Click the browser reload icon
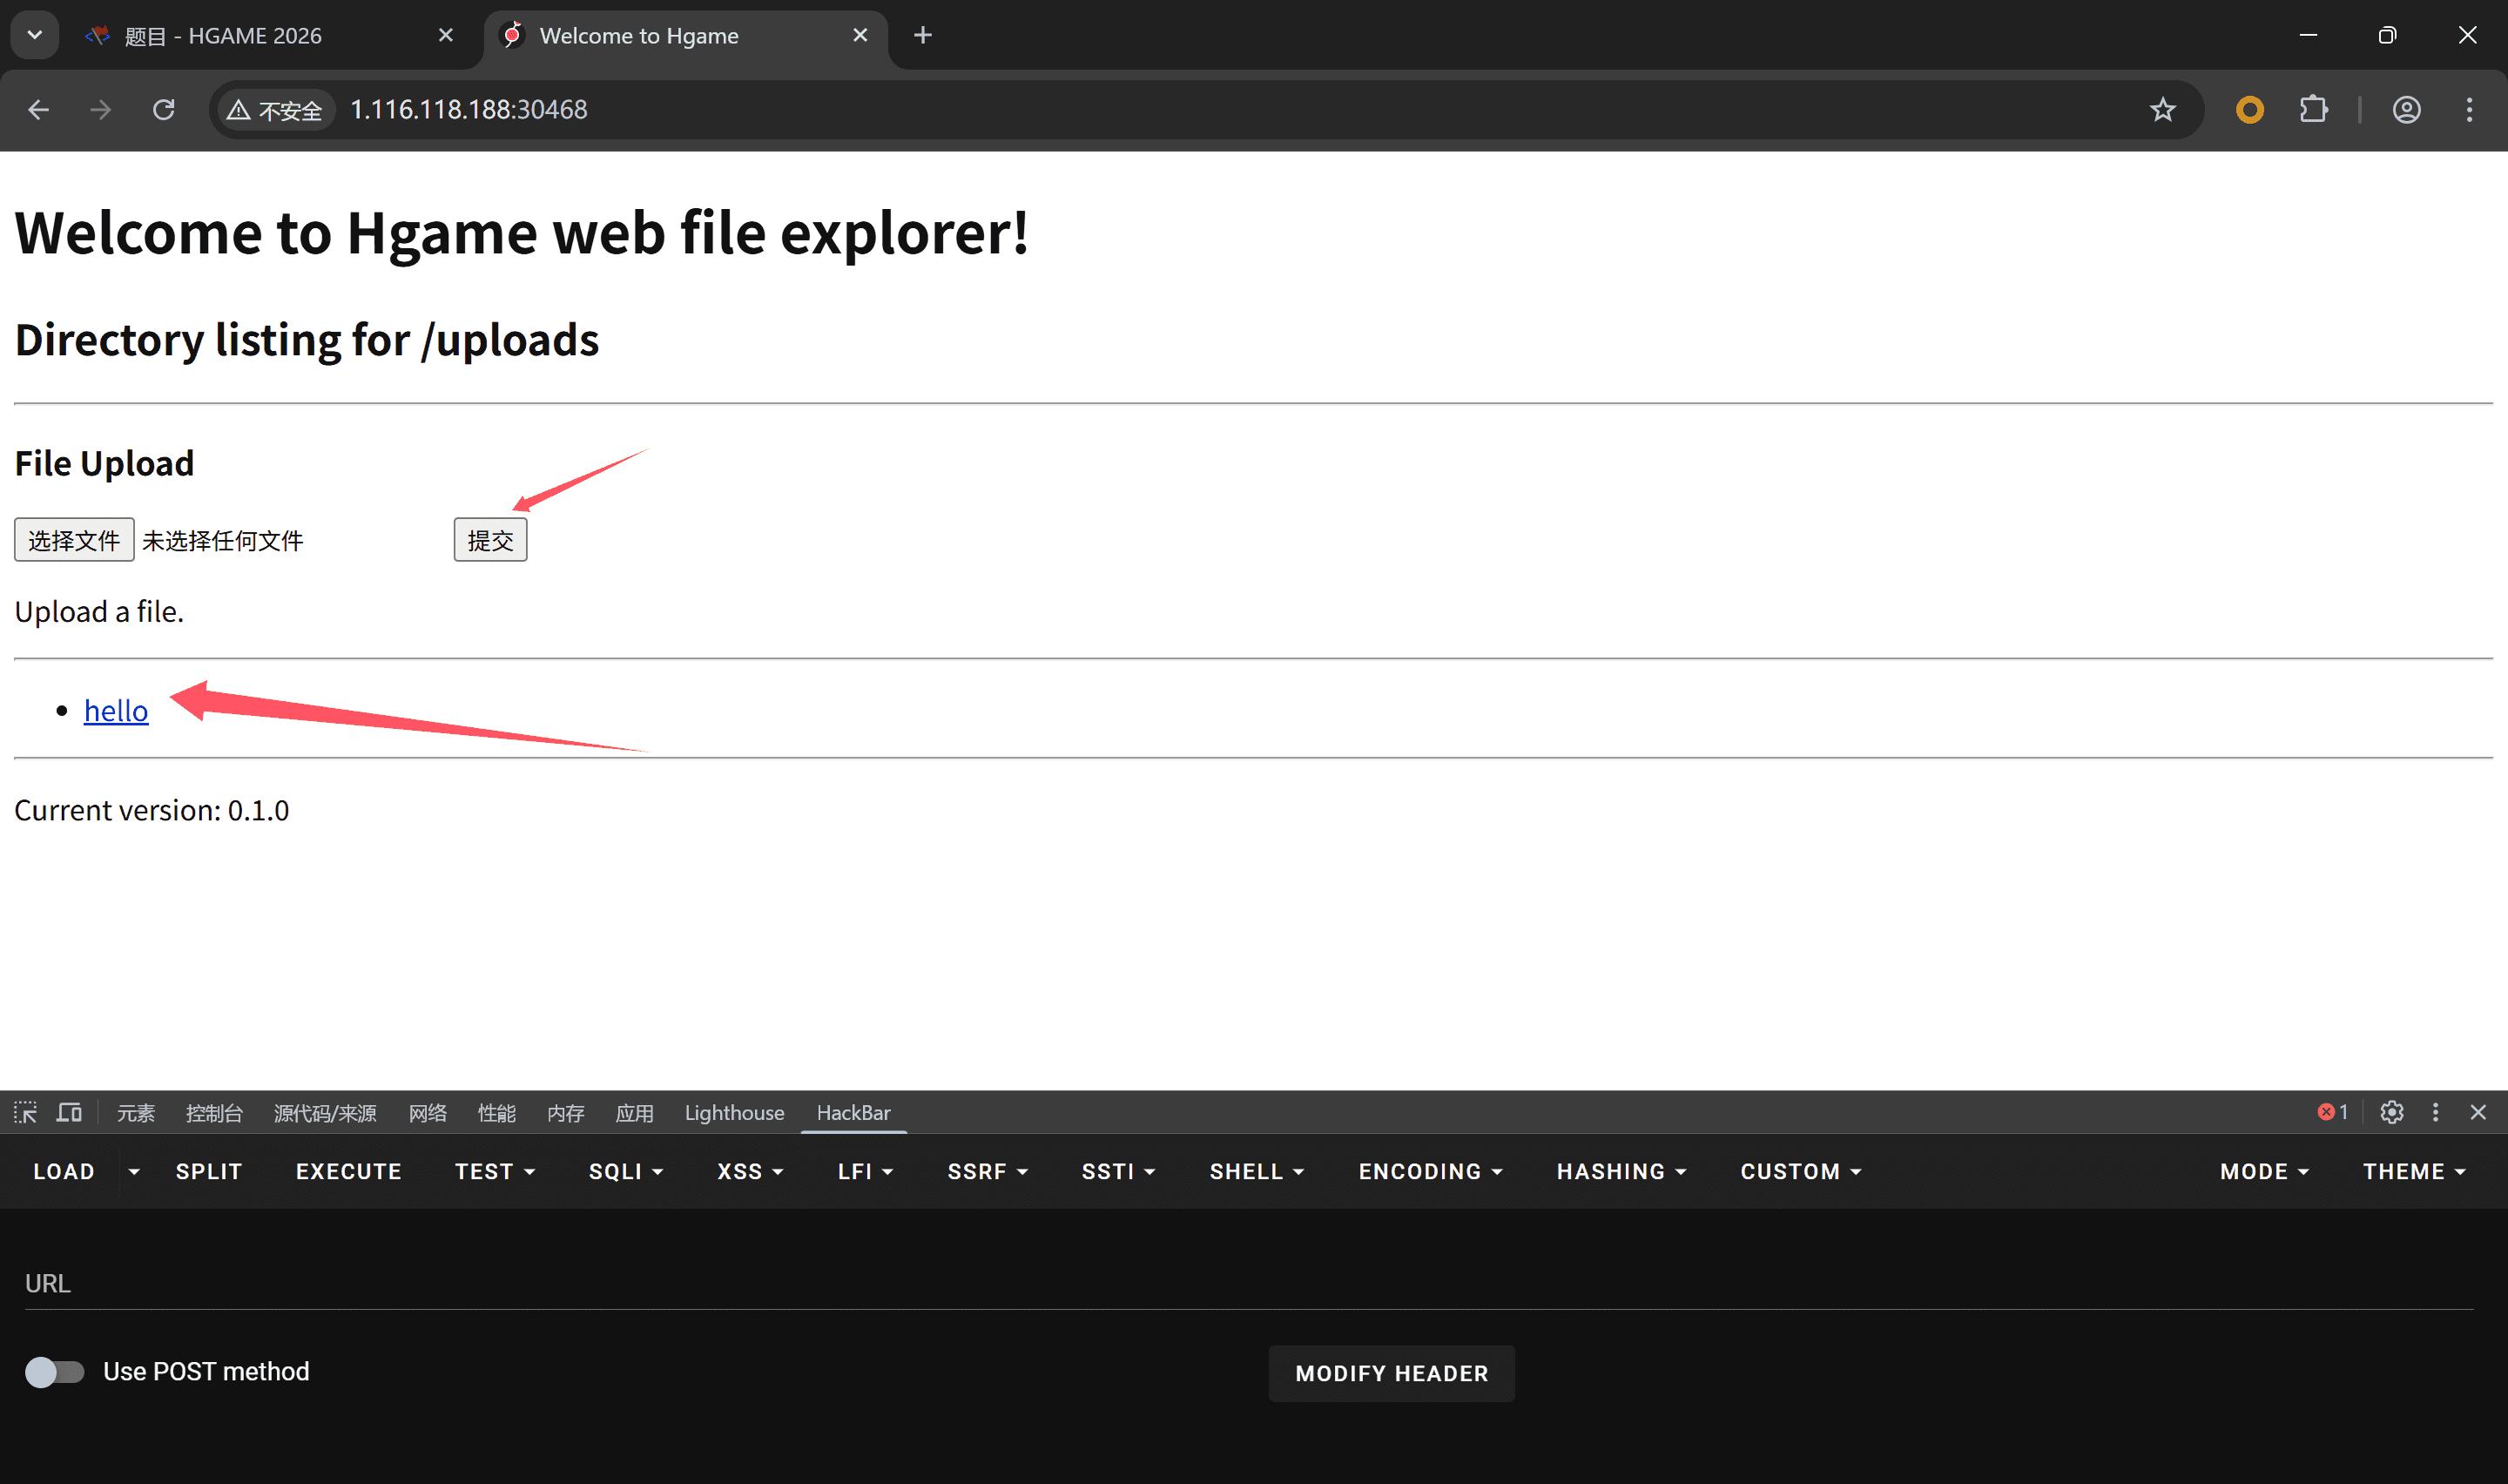 point(164,110)
